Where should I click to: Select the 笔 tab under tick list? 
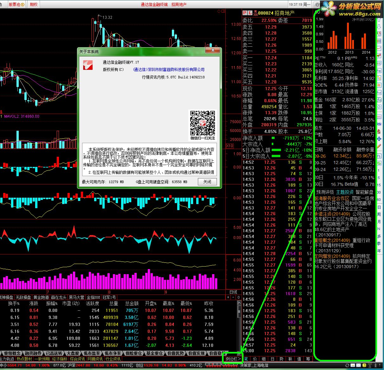coord(246,359)
